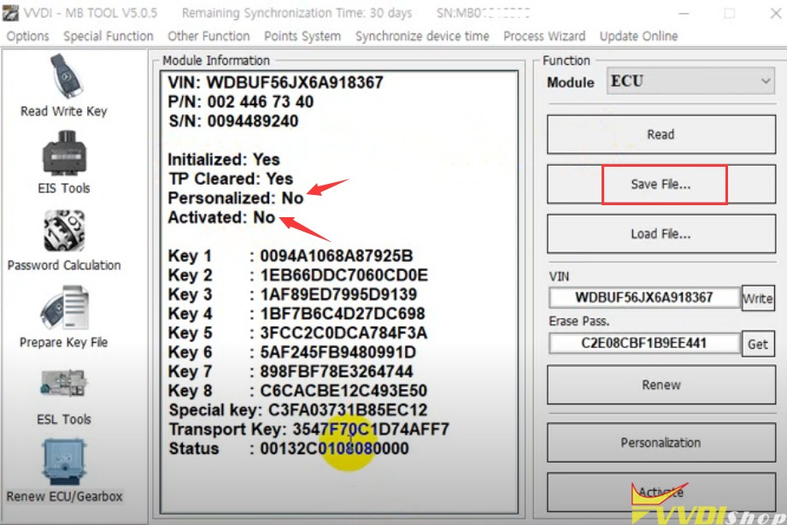Viewport: 787px width, 525px height.
Task: Open the Read Write Key tool
Action: [64, 86]
